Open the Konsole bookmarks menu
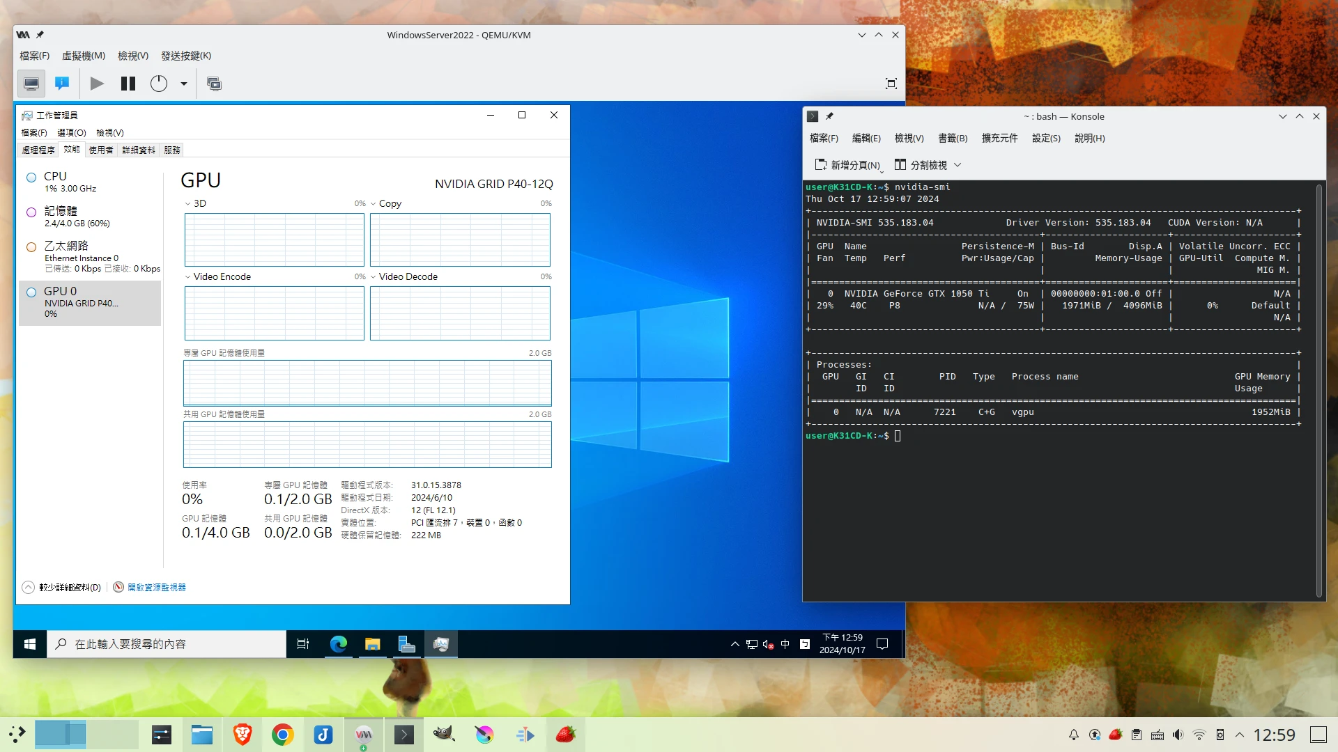 (x=953, y=139)
